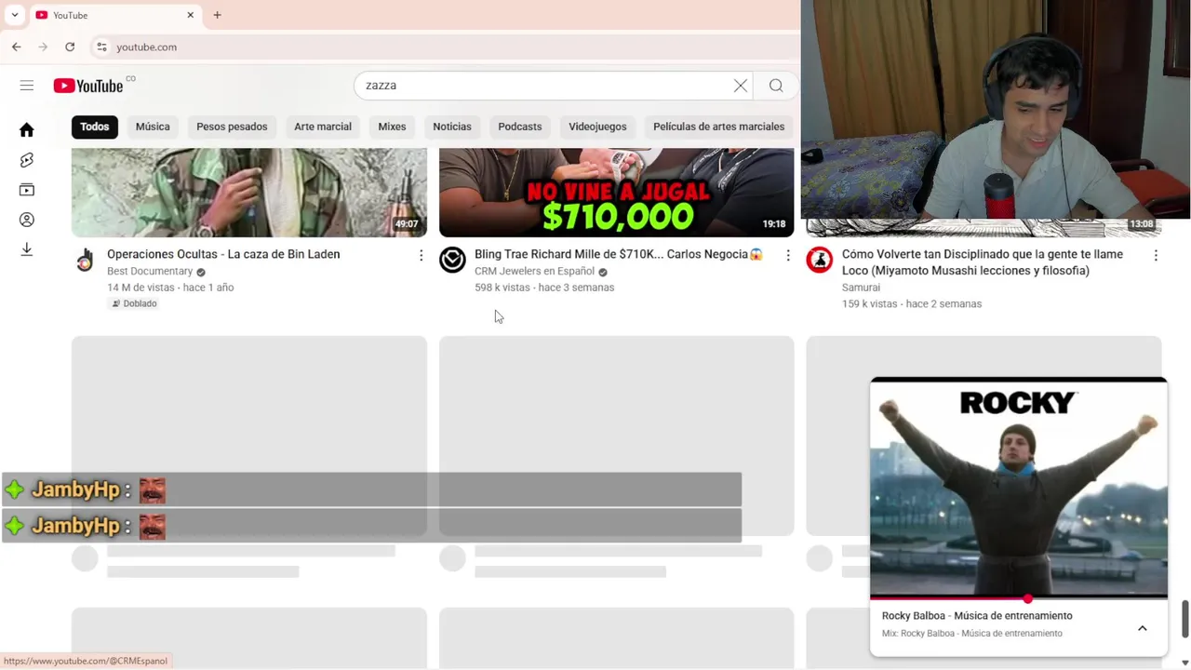Image resolution: width=1191 pixels, height=670 pixels.
Task: Play the $710,000 video thumbnail
Action: 616,192
